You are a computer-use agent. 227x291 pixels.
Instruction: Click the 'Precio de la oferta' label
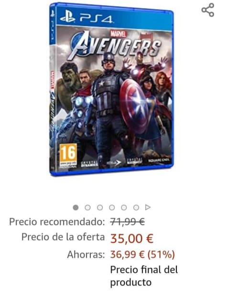[x=63, y=237]
